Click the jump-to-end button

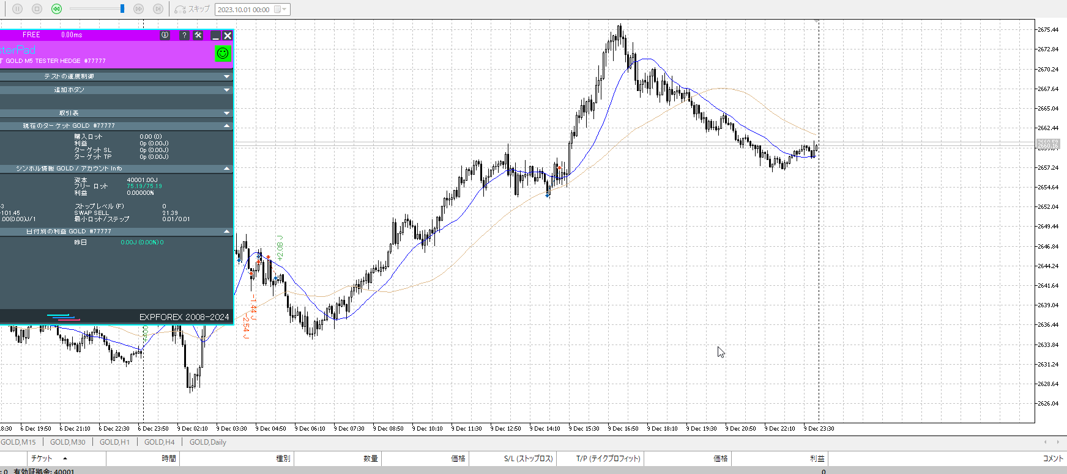tap(158, 9)
